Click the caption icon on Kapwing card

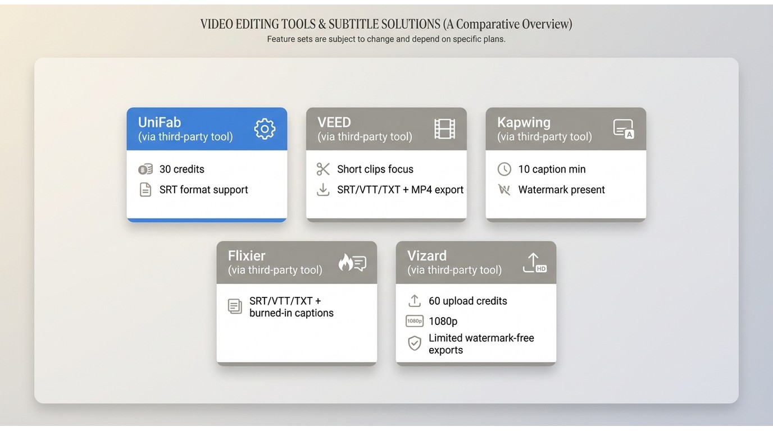[624, 129]
